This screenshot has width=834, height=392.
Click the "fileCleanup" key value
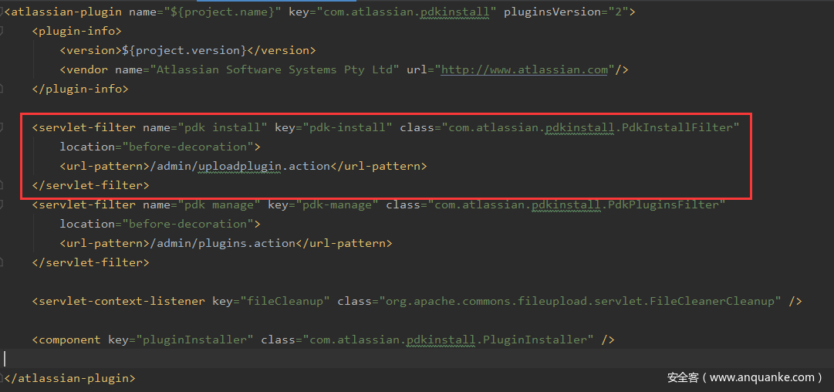coord(285,301)
